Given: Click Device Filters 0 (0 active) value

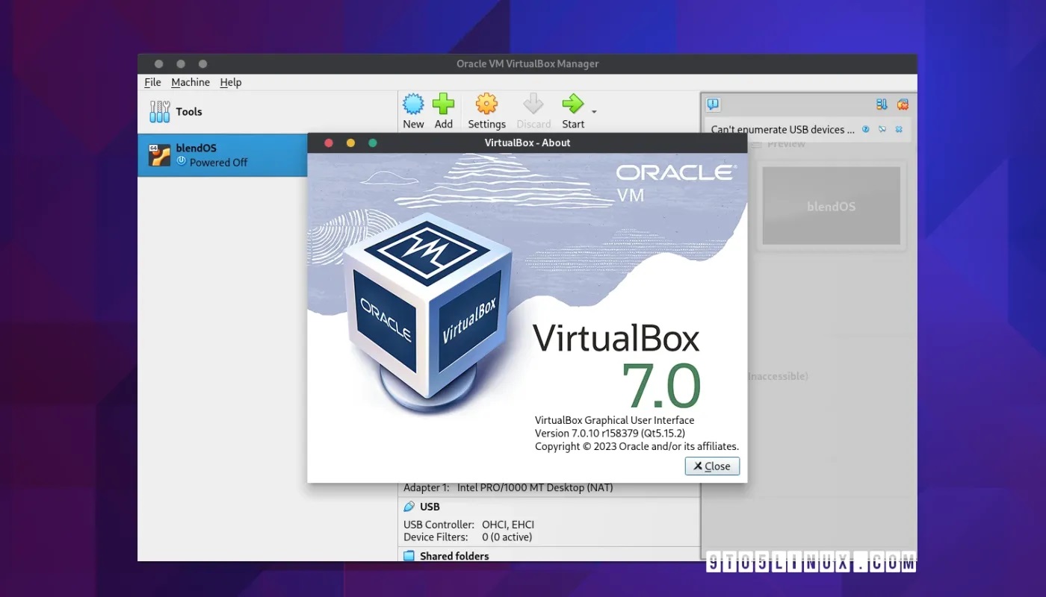Looking at the screenshot, I should [x=507, y=537].
